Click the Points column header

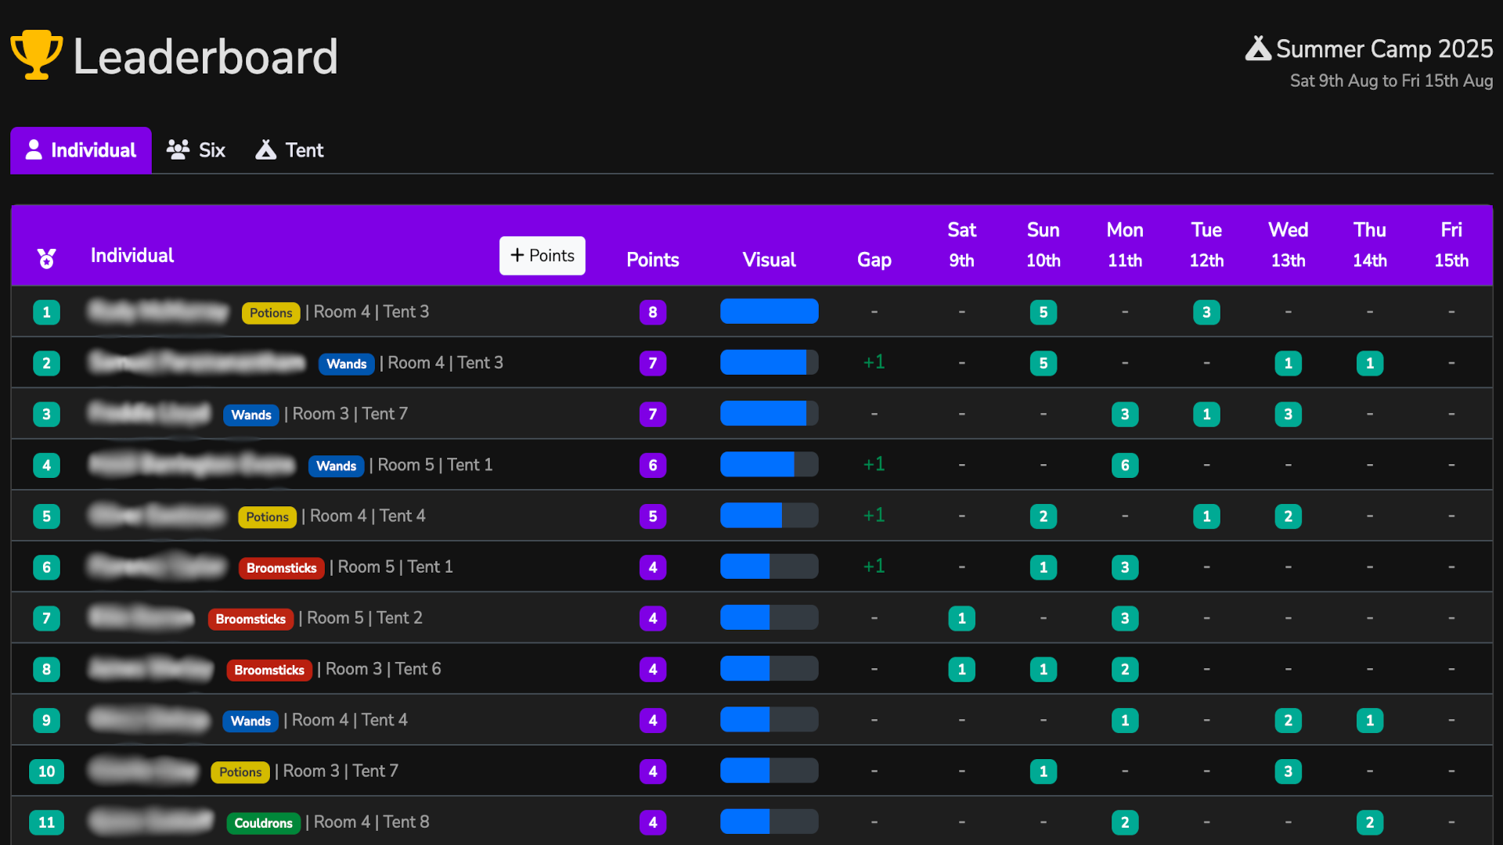pos(652,259)
